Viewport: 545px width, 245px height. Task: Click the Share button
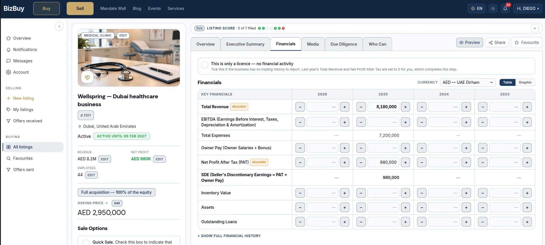(x=497, y=42)
